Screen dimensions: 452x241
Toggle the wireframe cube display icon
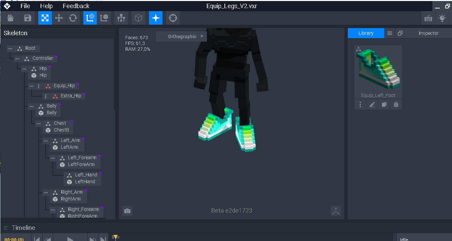click(138, 18)
